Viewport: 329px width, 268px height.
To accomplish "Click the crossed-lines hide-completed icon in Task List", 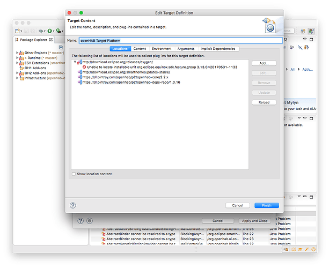I will pos(300,48).
